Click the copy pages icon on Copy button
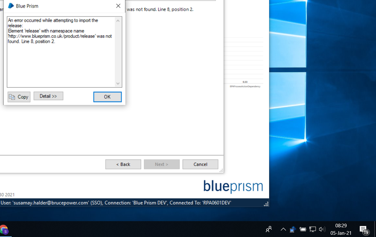Screen dimensions: 376x237 [x=12, y=97]
